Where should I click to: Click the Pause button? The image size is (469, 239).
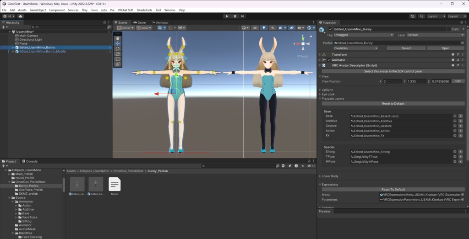235,16
